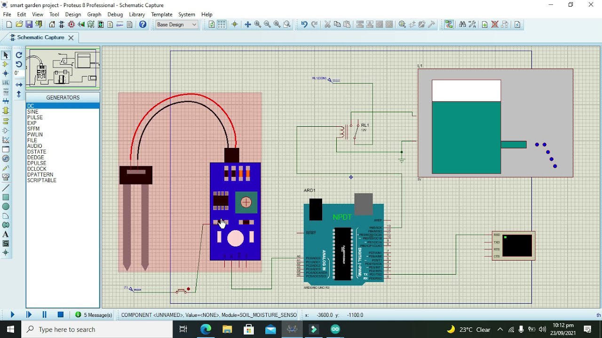602x338 pixels.
Task: Open the Library menu
Action: tap(137, 15)
